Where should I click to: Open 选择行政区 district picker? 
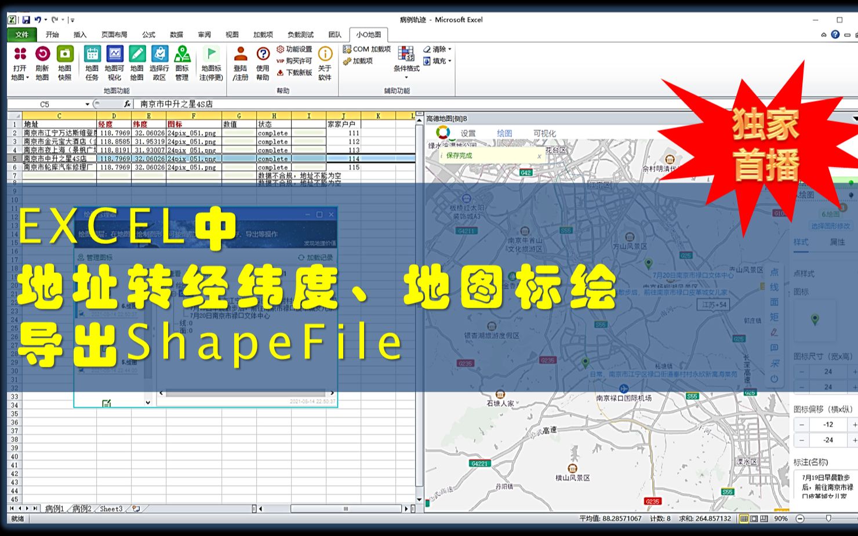(x=159, y=63)
